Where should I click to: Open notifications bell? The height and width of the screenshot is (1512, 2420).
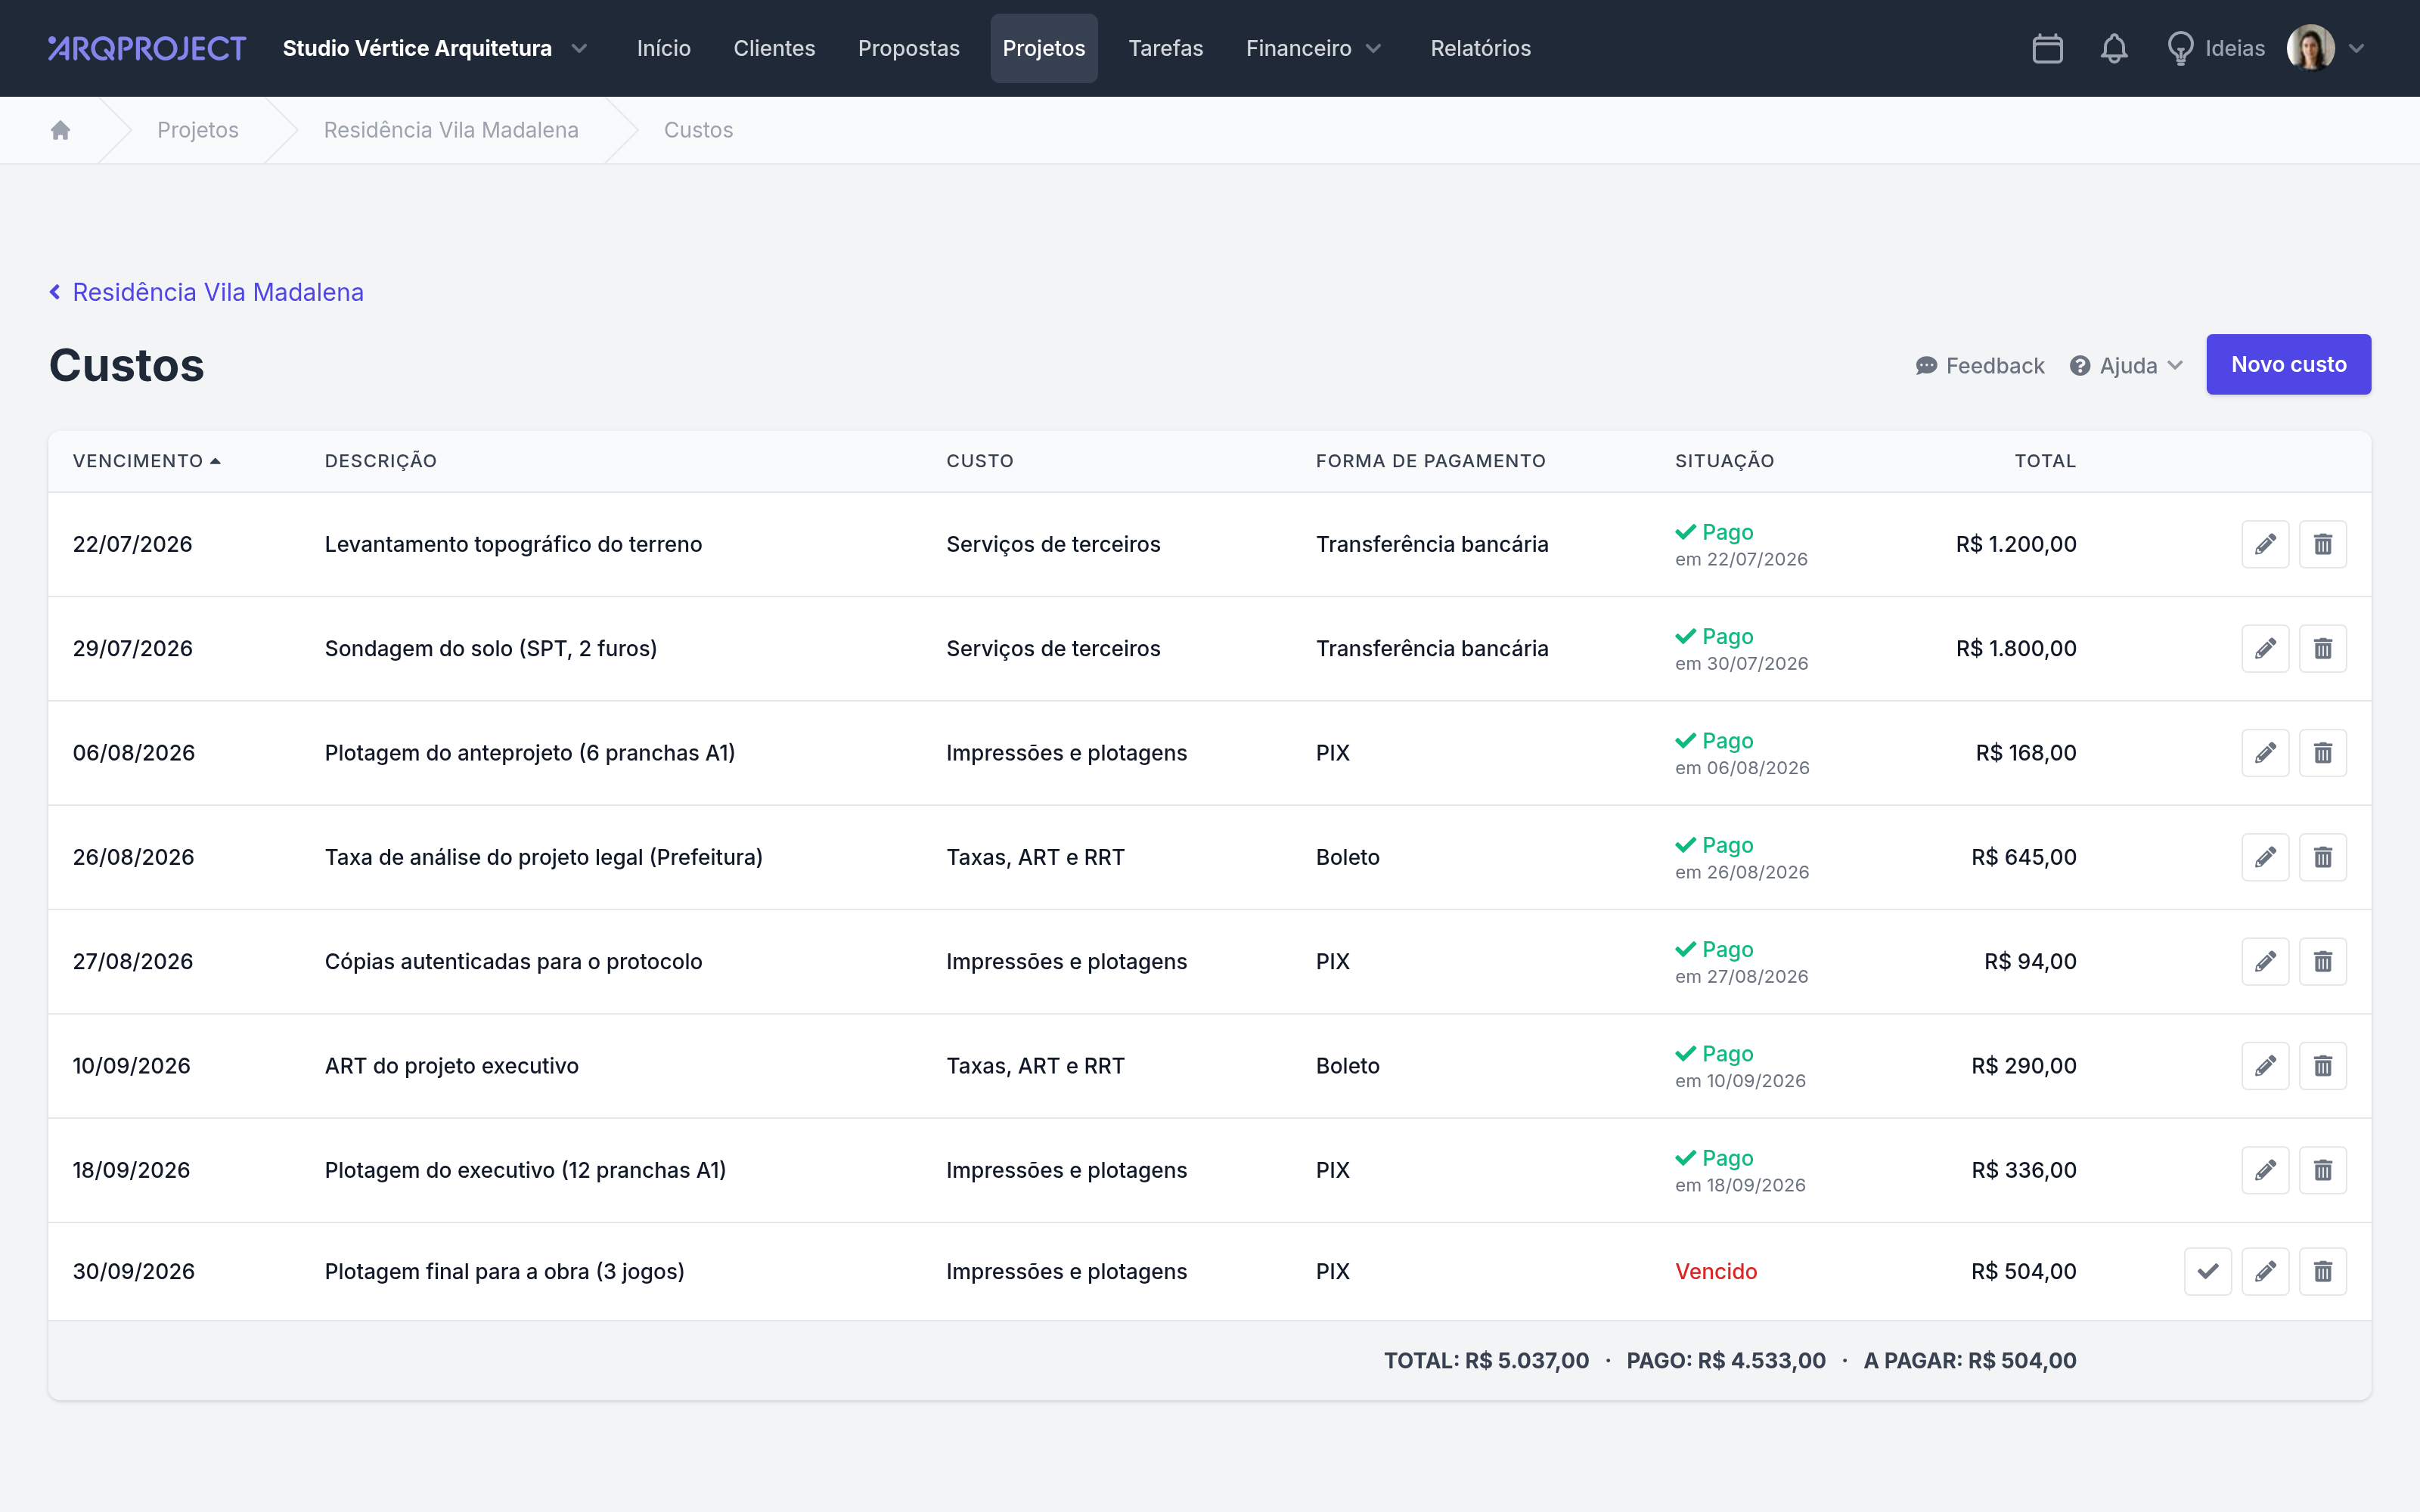click(2114, 48)
